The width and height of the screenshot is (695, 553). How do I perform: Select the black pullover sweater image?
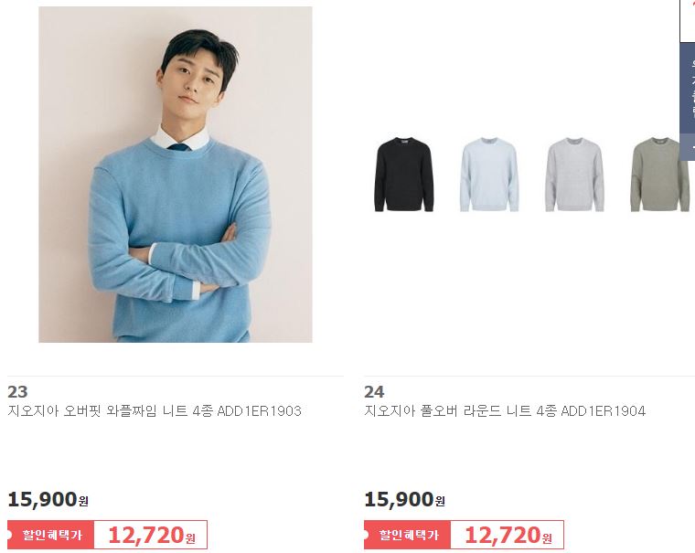click(x=403, y=175)
